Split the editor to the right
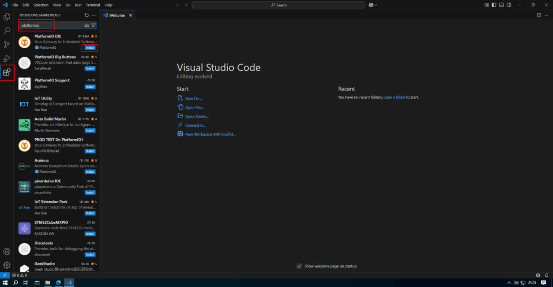The image size is (553, 287). (x=539, y=15)
